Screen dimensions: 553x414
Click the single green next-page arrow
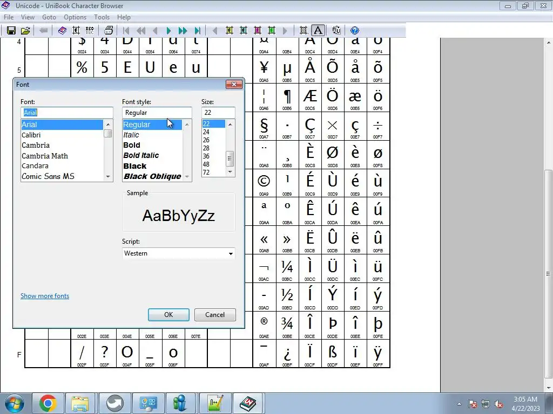tap(168, 31)
